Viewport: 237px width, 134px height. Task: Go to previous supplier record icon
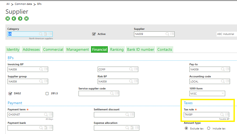tap(14, 19)
